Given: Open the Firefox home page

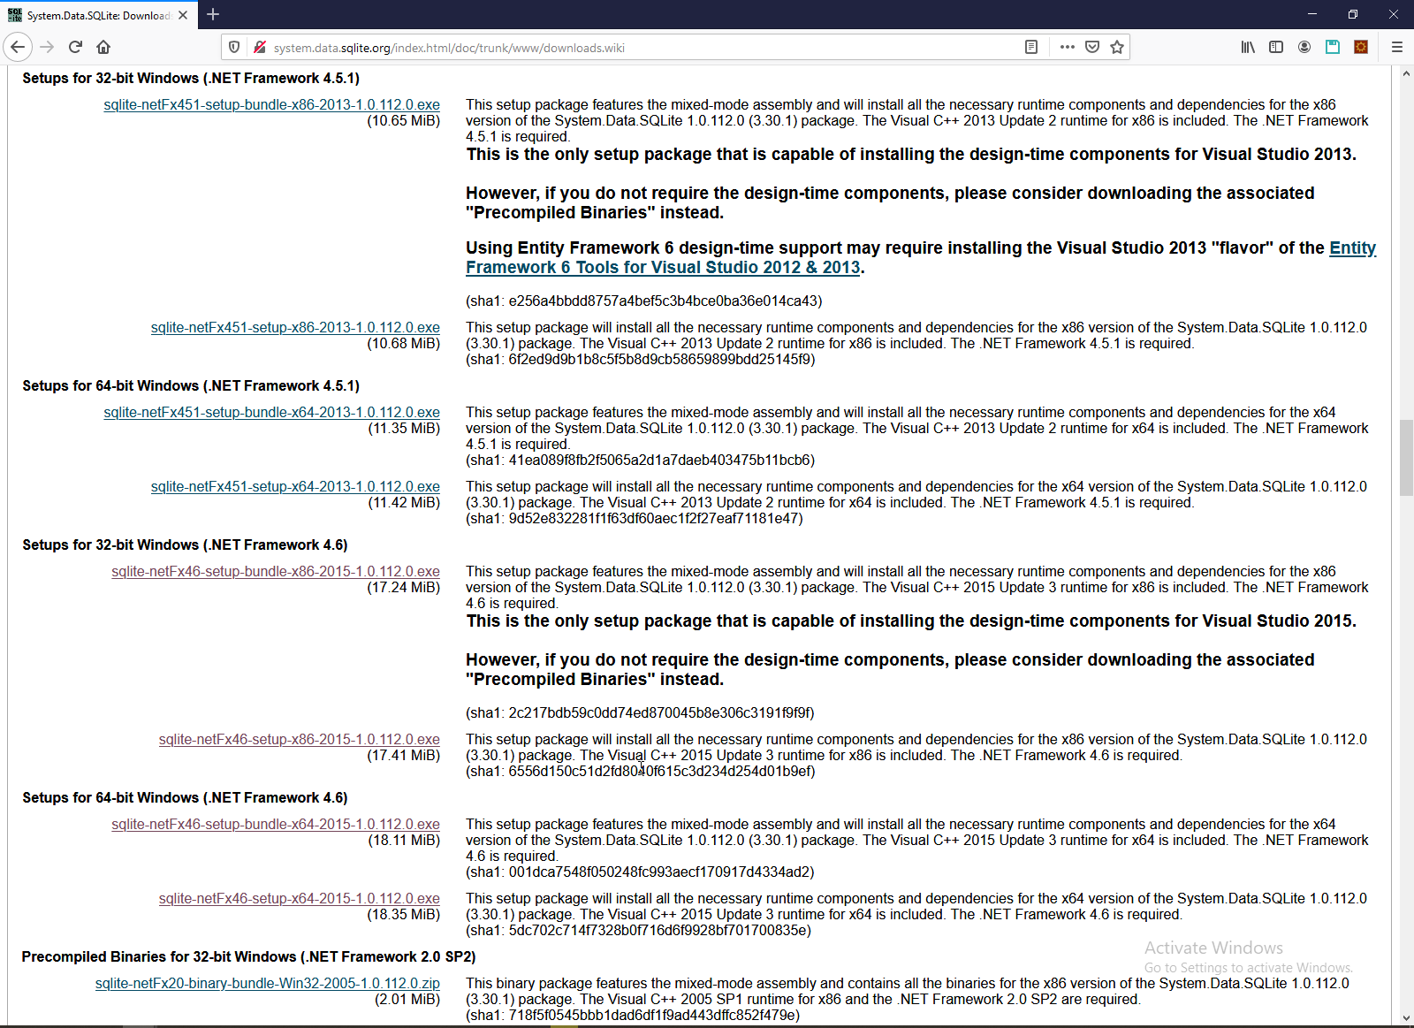Looking at the screenshot, I should pos(103,47).
